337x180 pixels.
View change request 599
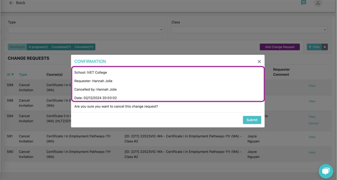pyautogui.click(x=312, y=86)
